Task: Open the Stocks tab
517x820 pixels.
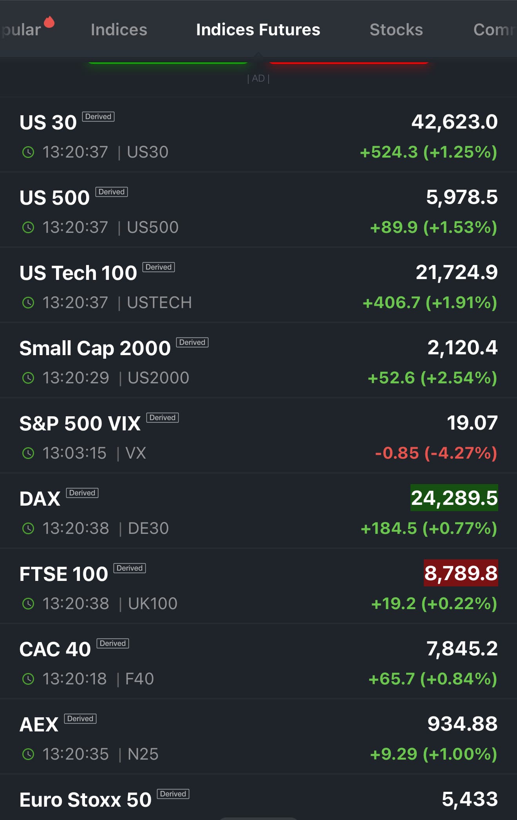Action: coord(396,30)
